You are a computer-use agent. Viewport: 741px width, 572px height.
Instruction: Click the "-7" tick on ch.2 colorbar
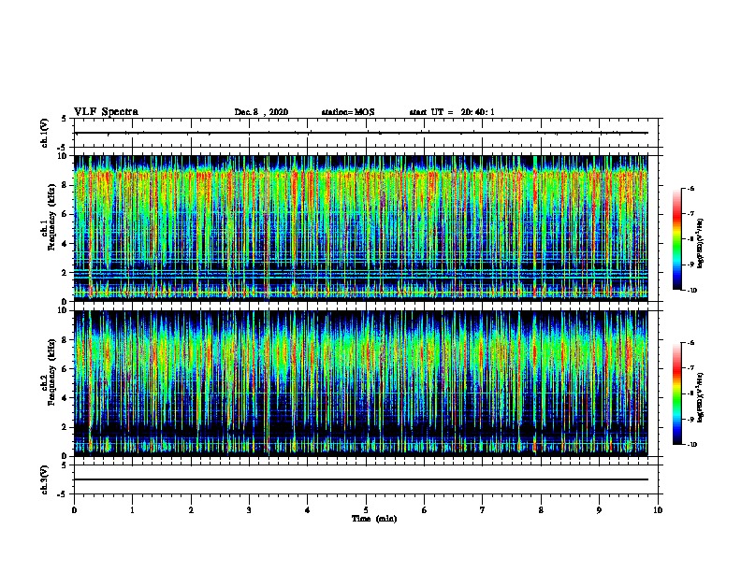pos(690,368)
